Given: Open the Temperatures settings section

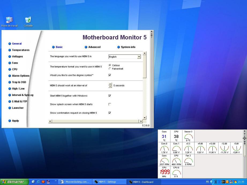Looking at the screenshot, I should pyautogui.click(x=19, y=50).
